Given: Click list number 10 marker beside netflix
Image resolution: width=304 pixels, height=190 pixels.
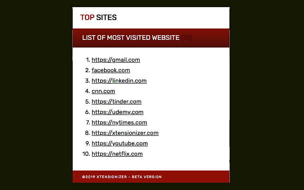Looking at the screenshot, I should coord(86,154).
